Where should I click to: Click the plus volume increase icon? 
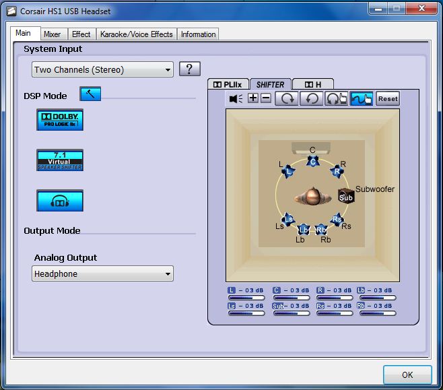click(x=253, y=98)
